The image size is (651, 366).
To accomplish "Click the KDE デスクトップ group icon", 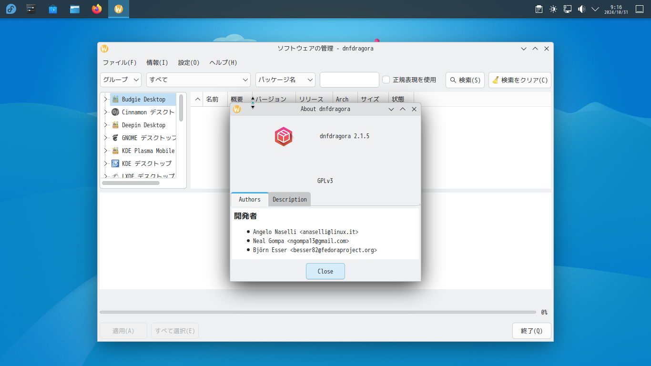I will point(115,163).
